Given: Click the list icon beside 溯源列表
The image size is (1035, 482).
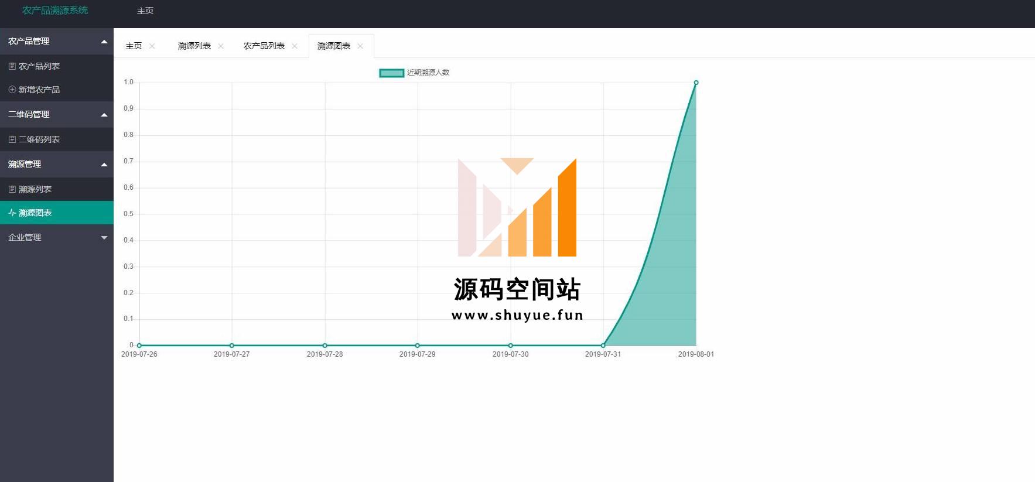Looking at the screenshot, I should (12, 189).
